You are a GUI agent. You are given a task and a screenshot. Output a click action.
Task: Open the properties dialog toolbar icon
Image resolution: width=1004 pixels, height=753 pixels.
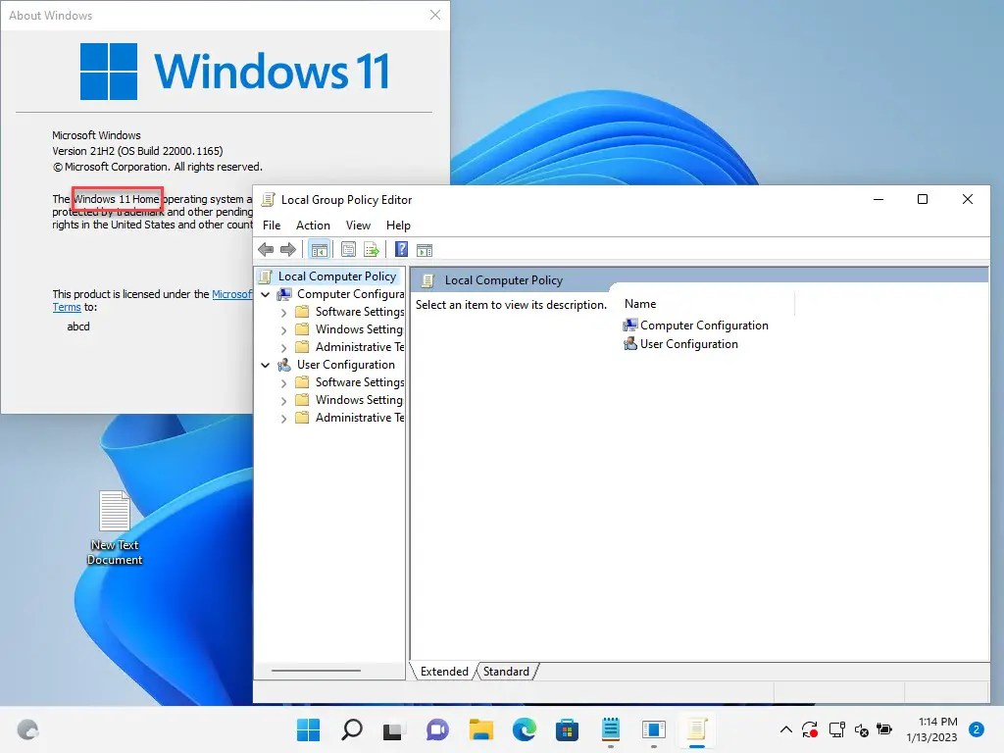point(347,249)
